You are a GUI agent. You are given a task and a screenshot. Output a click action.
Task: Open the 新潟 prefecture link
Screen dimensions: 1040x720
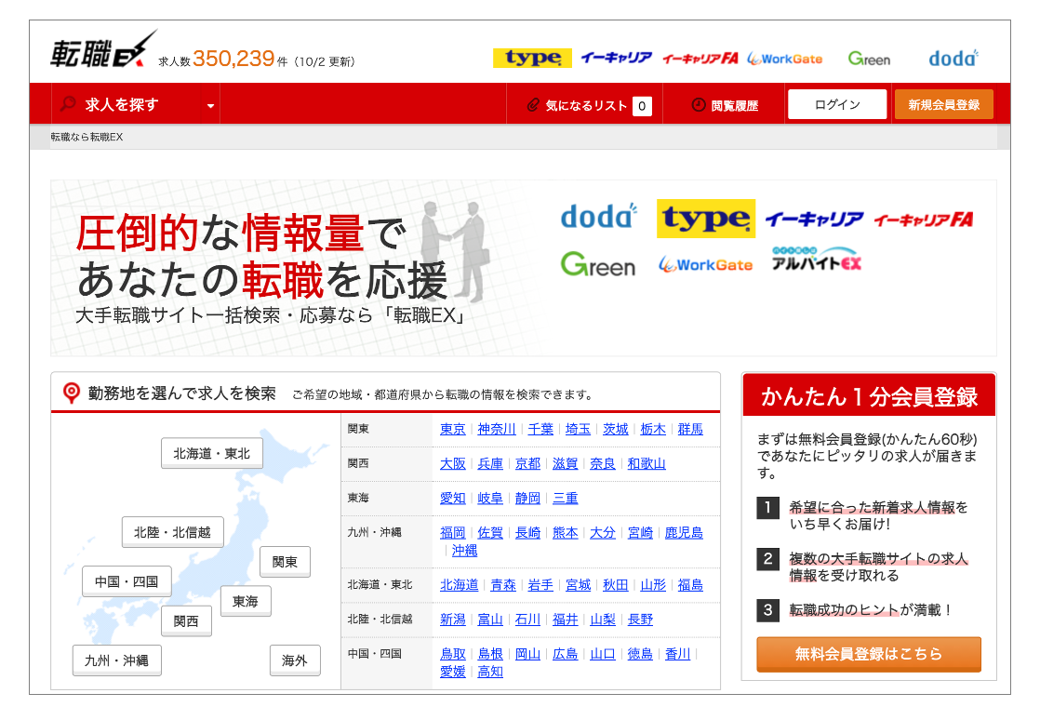click(x=453, y=620)
